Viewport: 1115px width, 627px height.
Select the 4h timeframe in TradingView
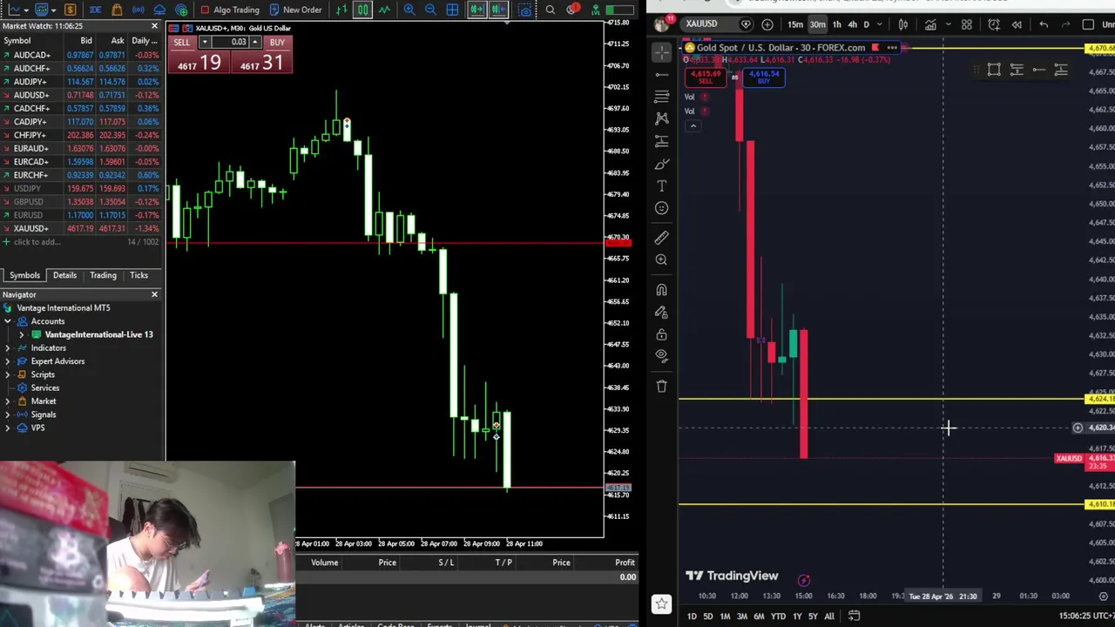coord(853,24)
